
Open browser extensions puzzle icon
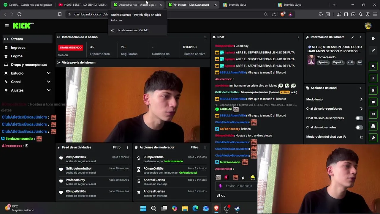(321, 14)
